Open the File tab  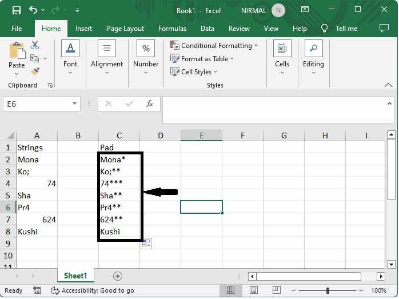coord(17,29)
